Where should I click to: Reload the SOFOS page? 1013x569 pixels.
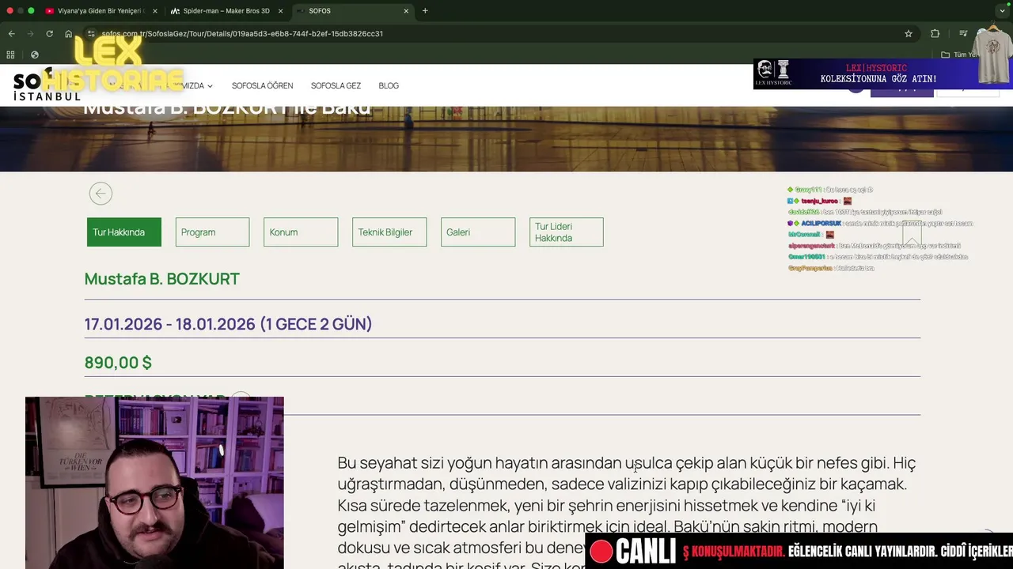pos(49,34)
